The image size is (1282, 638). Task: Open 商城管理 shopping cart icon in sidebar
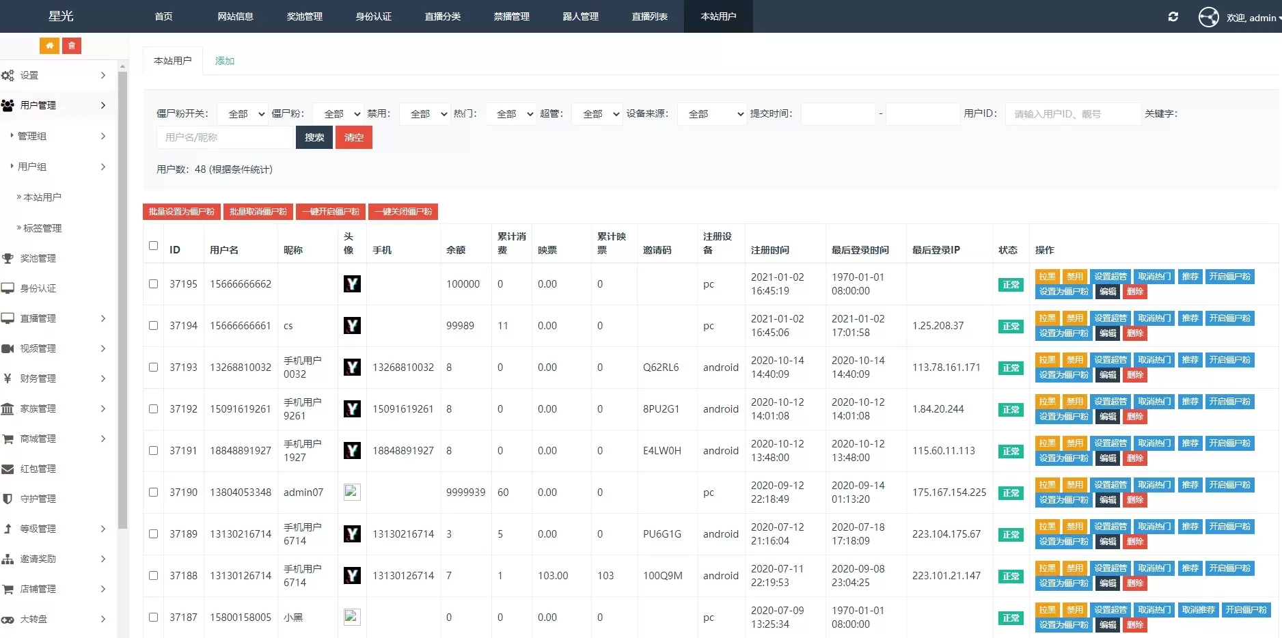click(8, 439)
